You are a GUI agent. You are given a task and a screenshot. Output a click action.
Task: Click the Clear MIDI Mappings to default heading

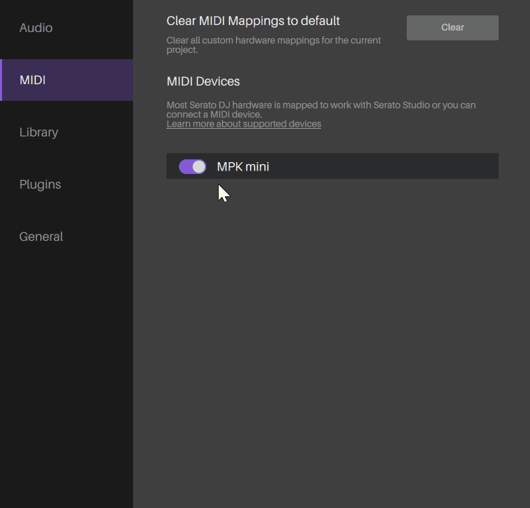pos(253,21)
